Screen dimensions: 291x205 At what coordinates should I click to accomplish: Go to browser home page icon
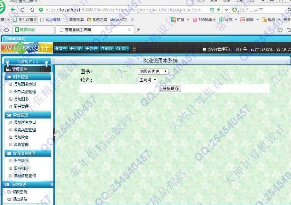point(32,10)
